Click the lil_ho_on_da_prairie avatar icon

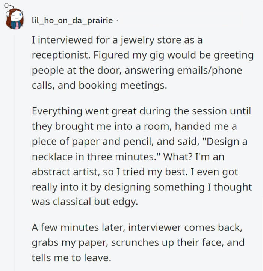click(x=15, y=19)
